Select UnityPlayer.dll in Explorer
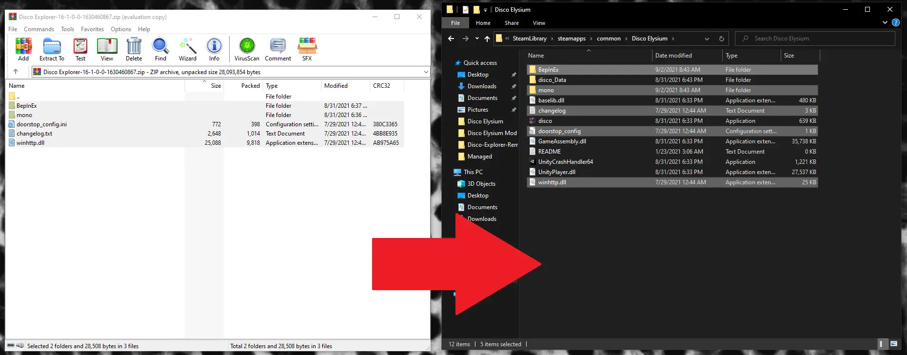This screenshot has height=355, width=907. click(x=672, y=172)
